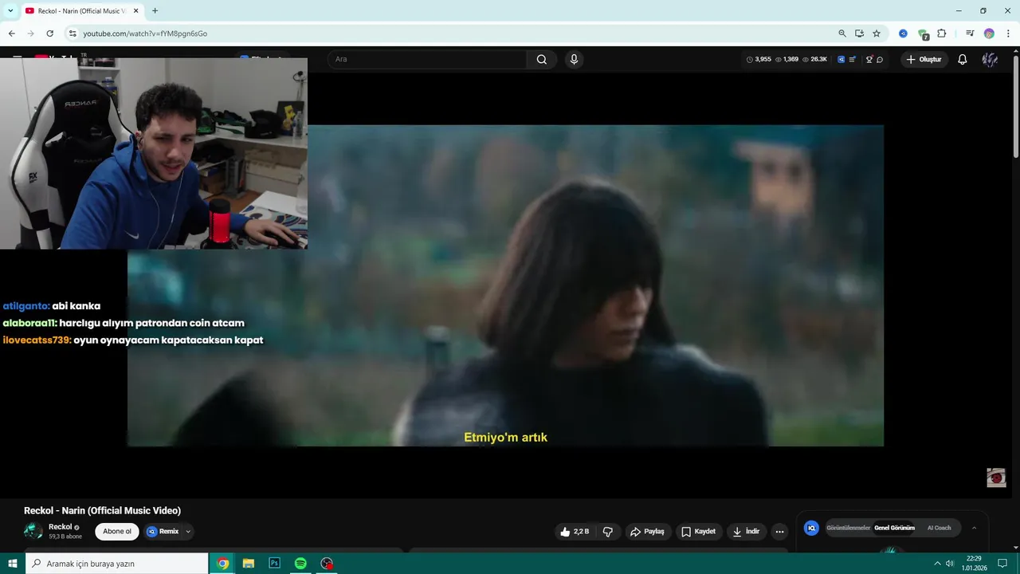
Task: Click the address bar URL
Action: 145,33
